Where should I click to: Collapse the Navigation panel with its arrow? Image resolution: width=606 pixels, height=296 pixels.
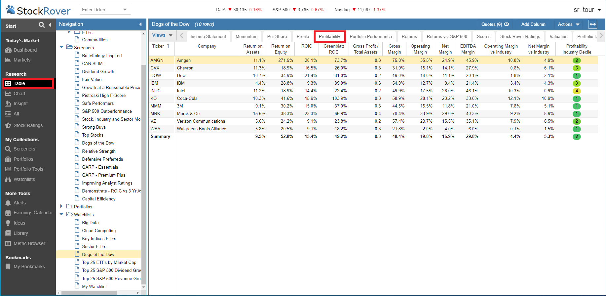[x=140, y=24]
